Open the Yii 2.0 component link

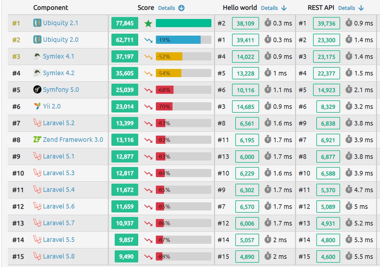52,106
